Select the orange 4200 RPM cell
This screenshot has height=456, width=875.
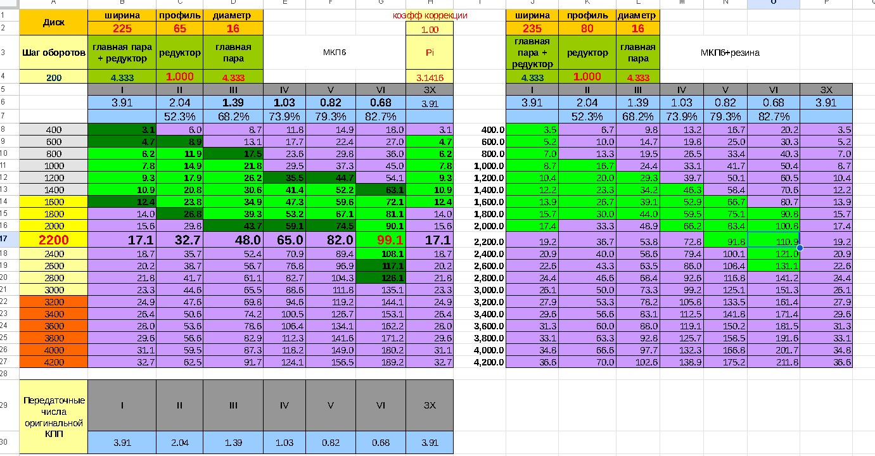click(x=53, y=362)
